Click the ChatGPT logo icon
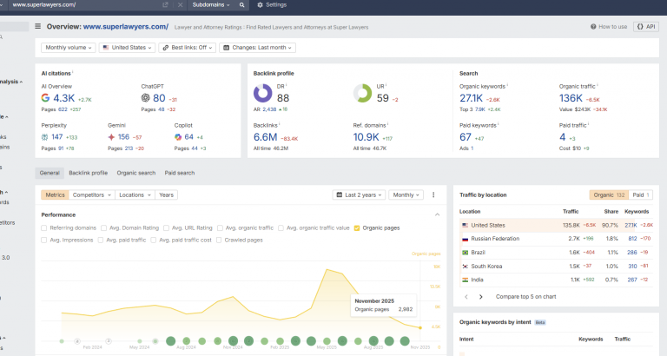Viewport: 667px width, 356px height. coord(146,98)
